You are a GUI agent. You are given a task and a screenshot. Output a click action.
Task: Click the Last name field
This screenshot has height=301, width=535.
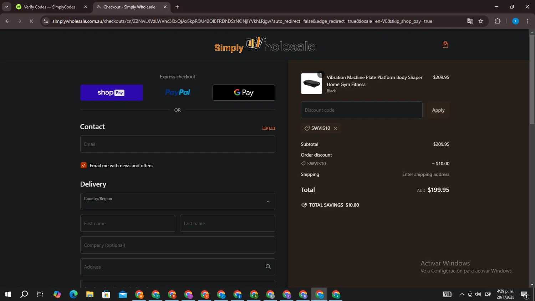(228, 223)
